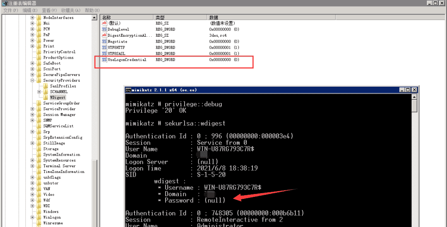Click the DigestEncryptionAlgorithms string value icon
This screenshot has height=227, width=447.
tap(104, 35)
